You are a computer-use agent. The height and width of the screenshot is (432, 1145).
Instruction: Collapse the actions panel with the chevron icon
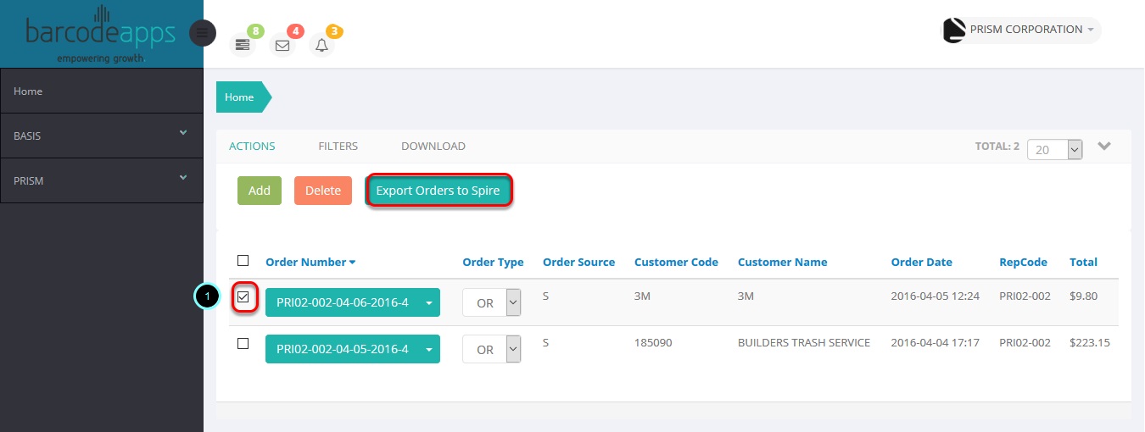click(1104, 146)
